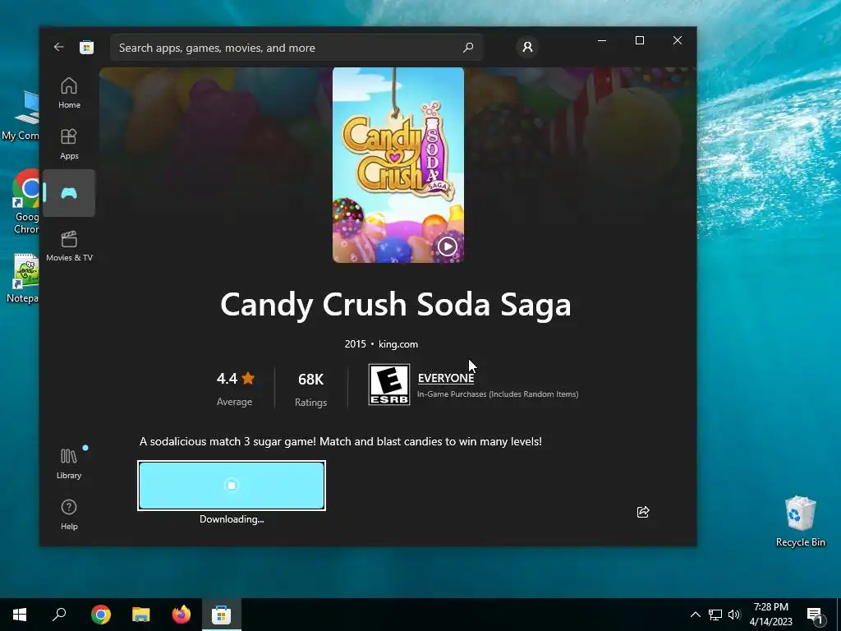Open the Home section in sidebar
The image size is (841, 631).
coord(69,93)
